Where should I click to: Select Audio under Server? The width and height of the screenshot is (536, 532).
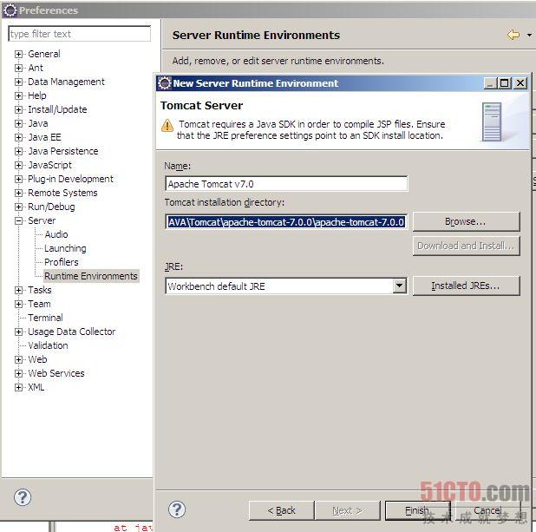(56, 234)
